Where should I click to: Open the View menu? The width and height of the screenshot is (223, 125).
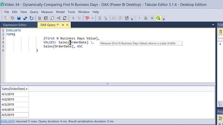point(24,12)
